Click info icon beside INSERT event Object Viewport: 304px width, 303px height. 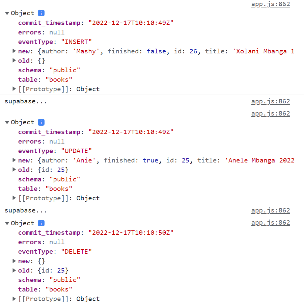point(41,13)
